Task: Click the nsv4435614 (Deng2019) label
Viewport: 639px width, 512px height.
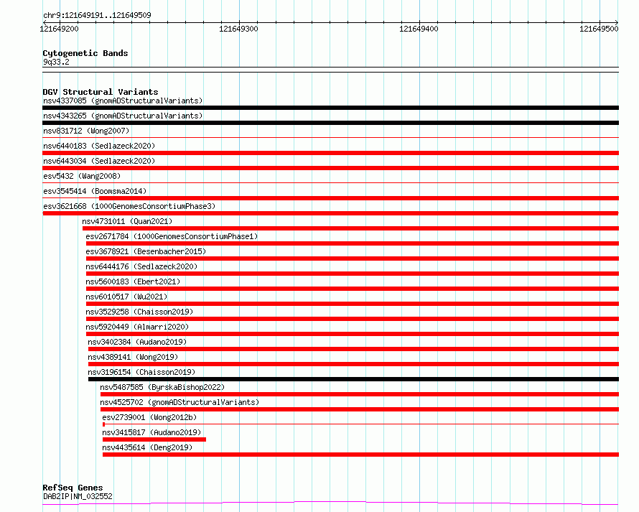Action: point(147,447)
